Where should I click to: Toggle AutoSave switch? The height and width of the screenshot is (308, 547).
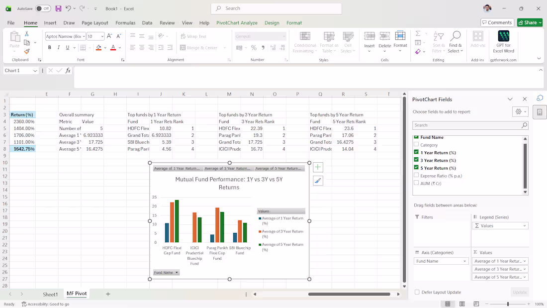click(x=43, y=8)
